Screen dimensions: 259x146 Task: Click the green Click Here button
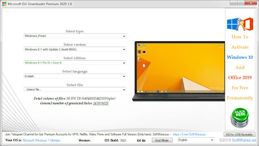240,118
